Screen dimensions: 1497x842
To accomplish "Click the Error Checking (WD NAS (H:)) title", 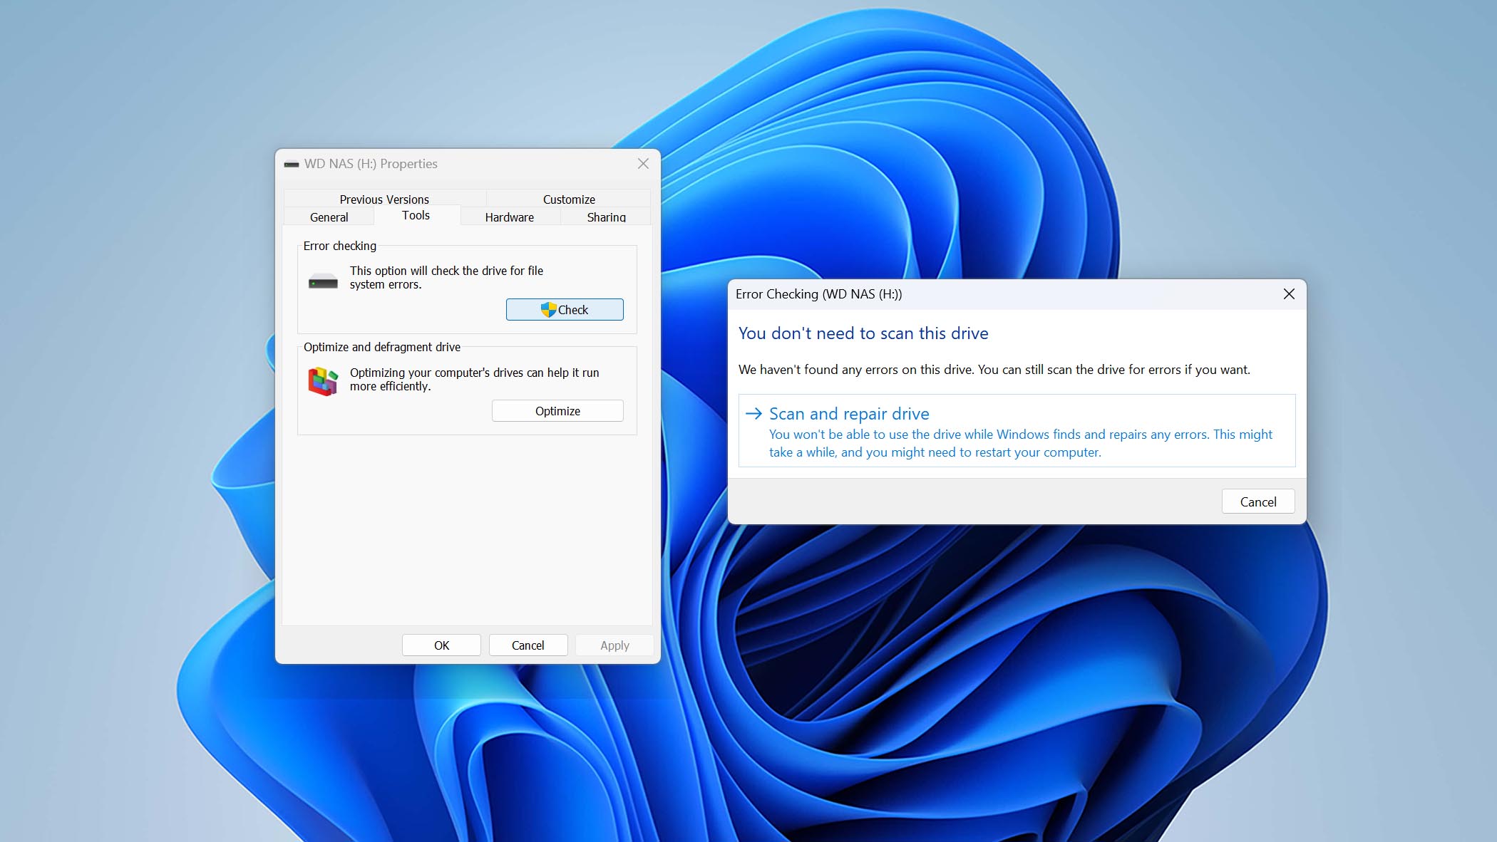I will pos(818,294).
